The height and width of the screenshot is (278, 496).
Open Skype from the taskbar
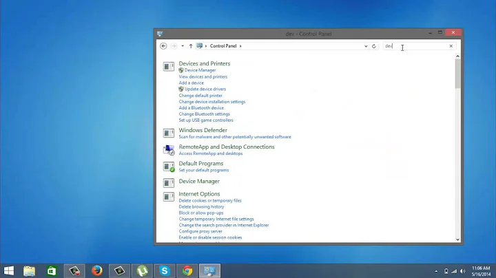pos(165,271)
